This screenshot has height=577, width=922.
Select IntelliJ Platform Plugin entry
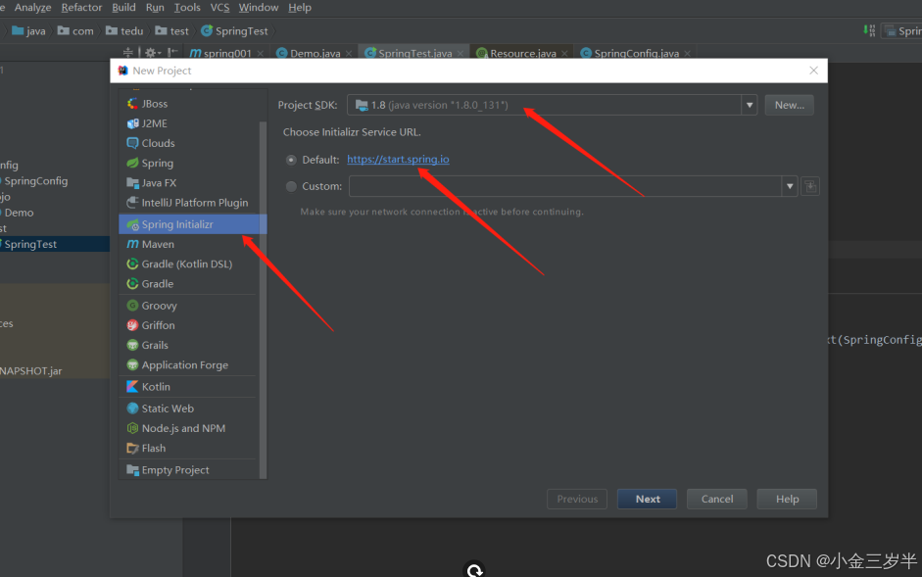pos(189,203)
